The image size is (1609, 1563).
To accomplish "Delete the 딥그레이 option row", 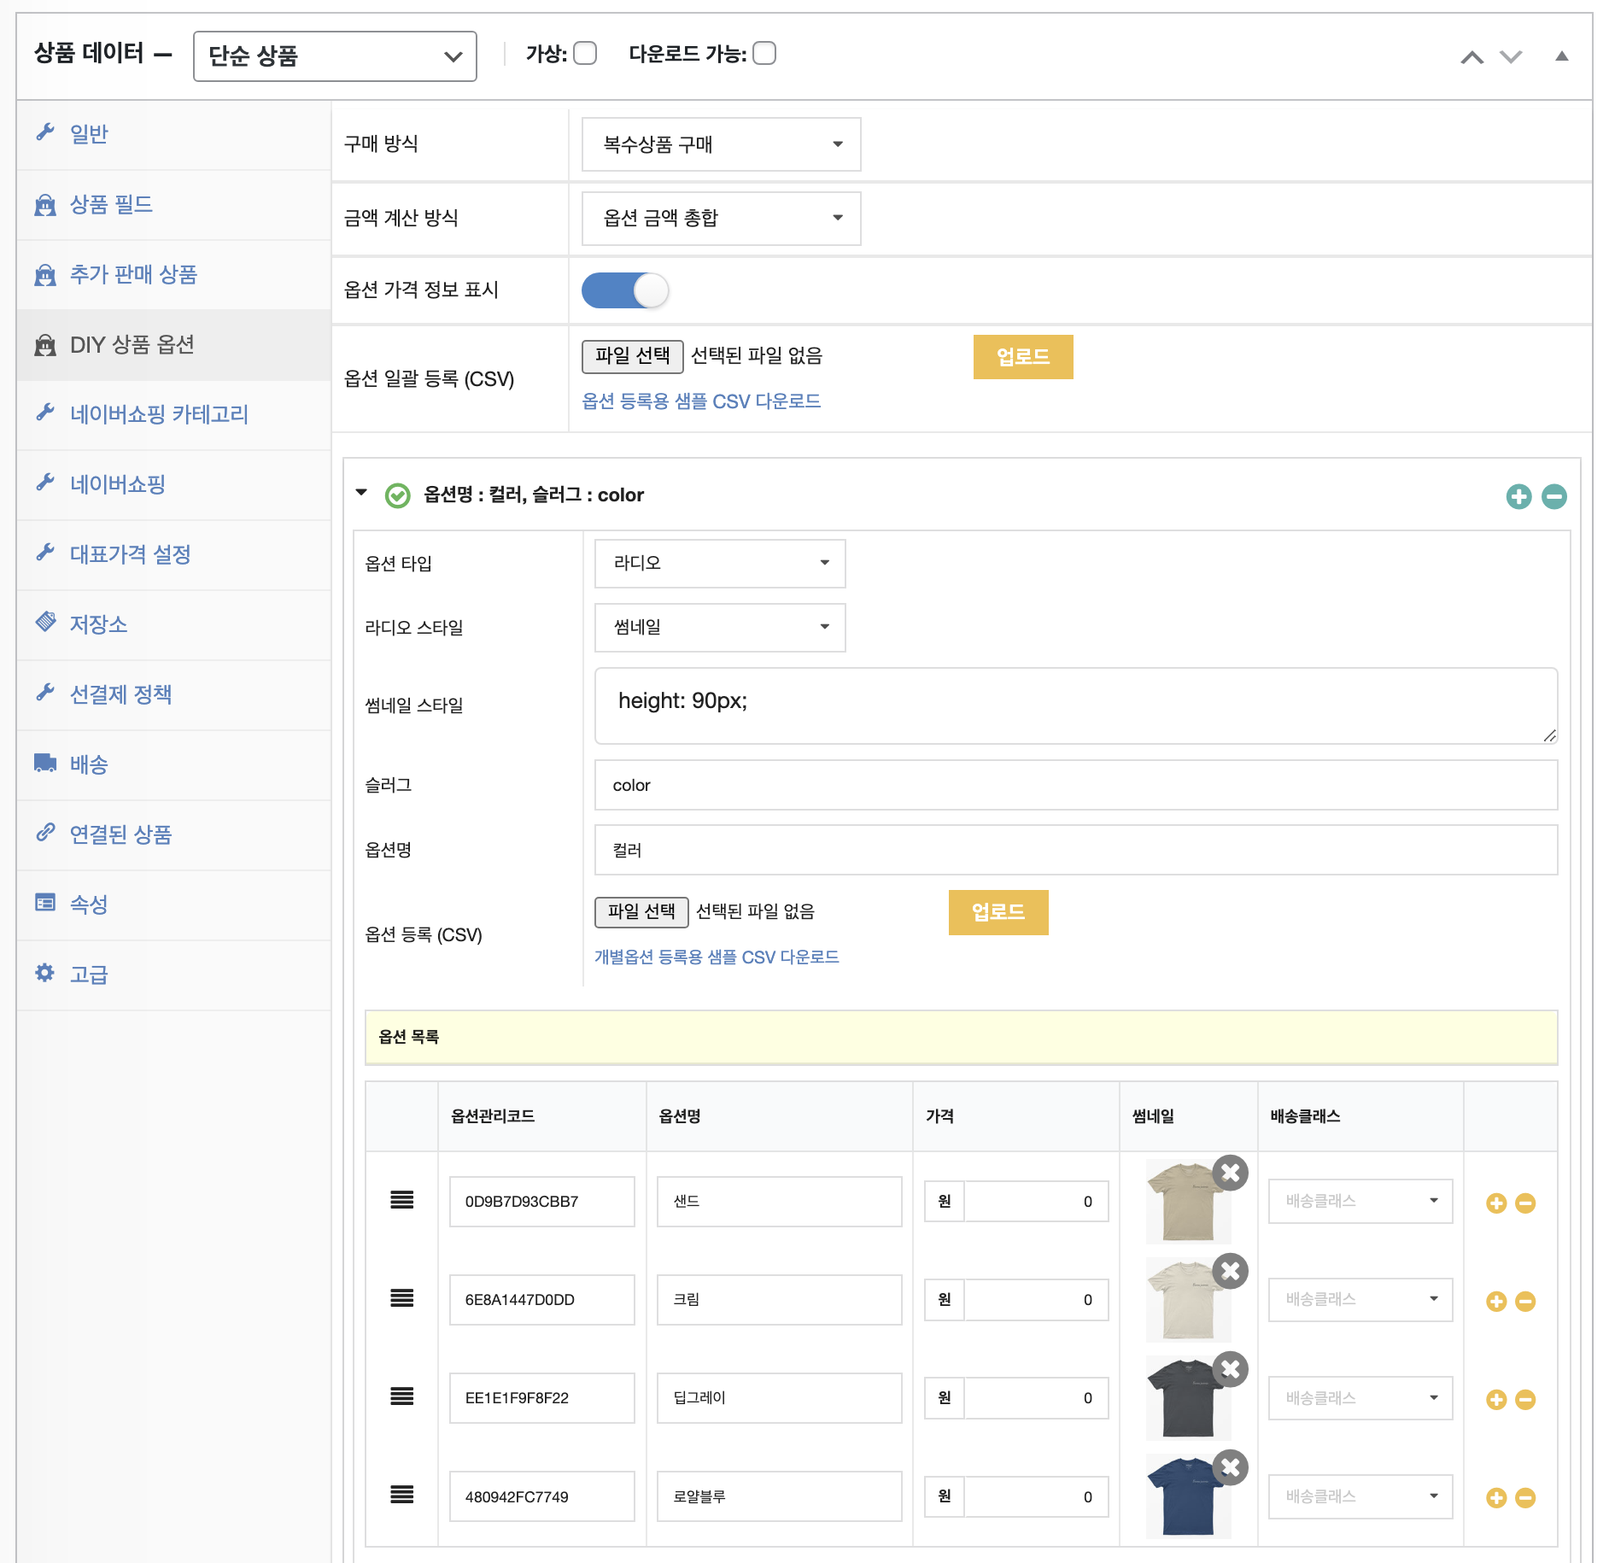I will point(1525,1399).
